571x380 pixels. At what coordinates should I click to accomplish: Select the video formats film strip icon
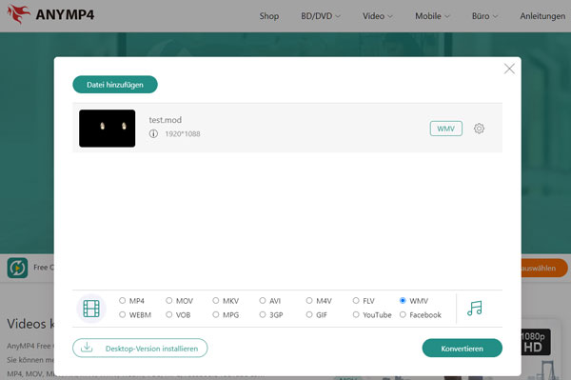(x=91, y=309)
